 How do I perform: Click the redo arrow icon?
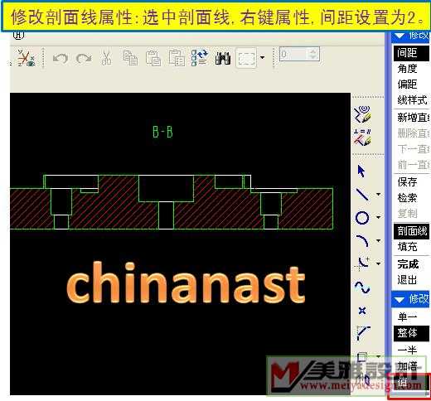coord(84,59)
